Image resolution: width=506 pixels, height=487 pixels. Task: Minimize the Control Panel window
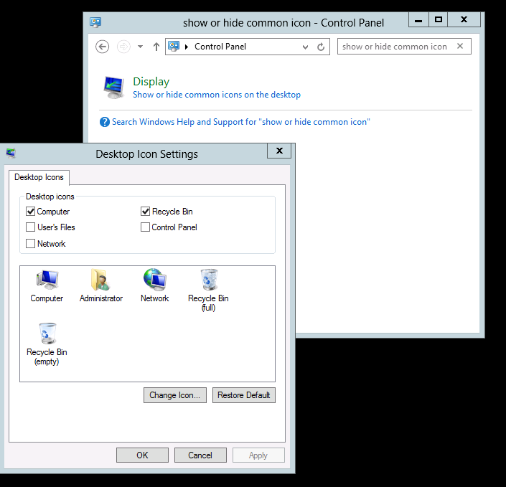(x=418, y=19)
